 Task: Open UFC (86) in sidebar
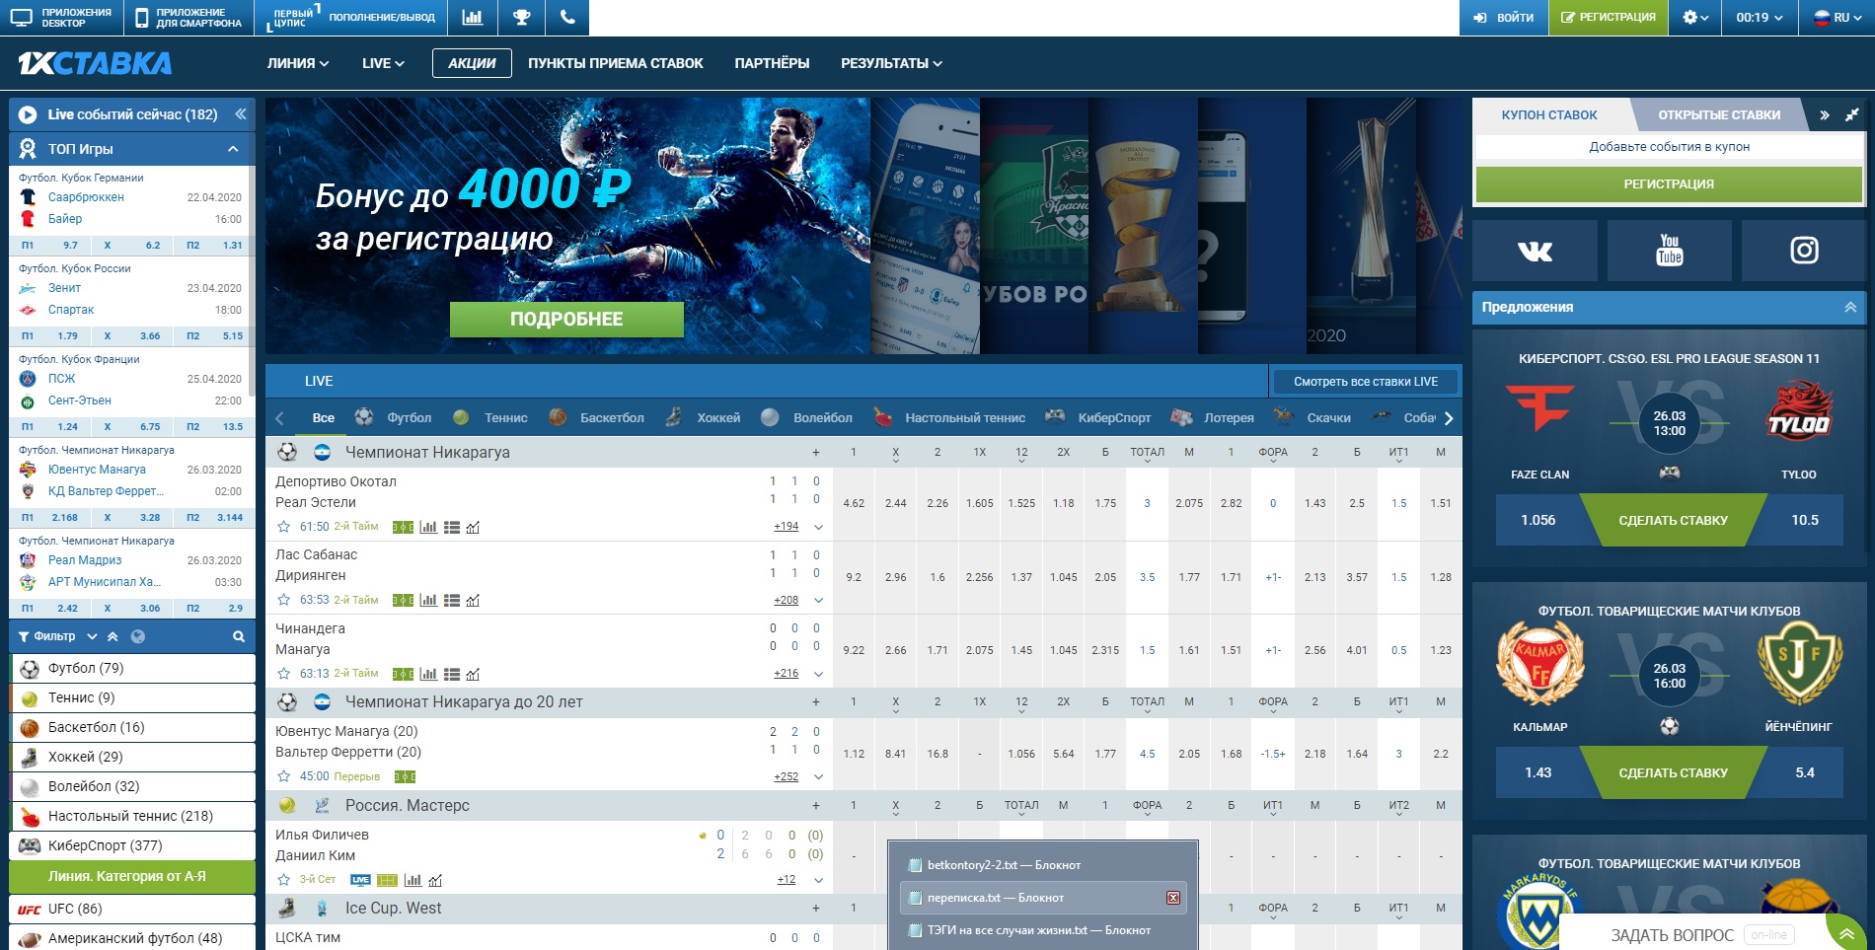pyautogui.click(x=132, y=909)
